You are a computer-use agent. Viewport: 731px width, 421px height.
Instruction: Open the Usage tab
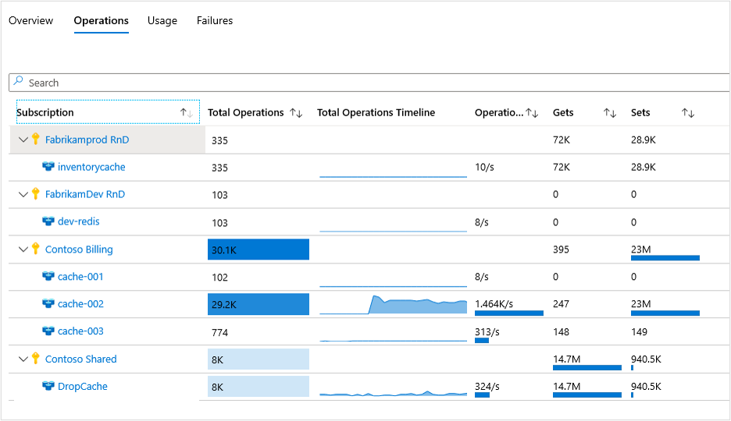162,21
